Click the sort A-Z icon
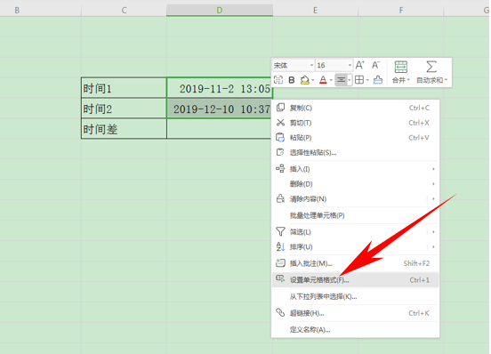 tap(280, 246)
